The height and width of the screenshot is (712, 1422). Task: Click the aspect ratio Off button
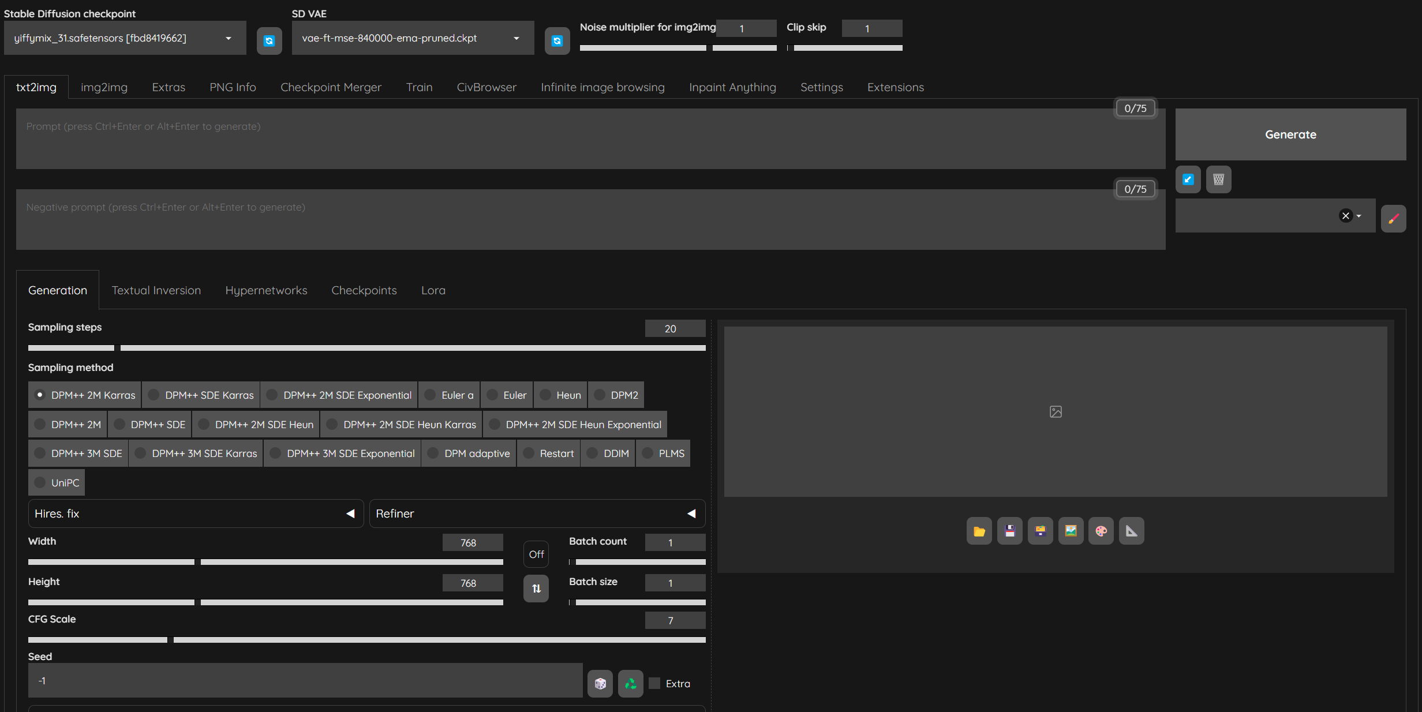coord(536,554)
